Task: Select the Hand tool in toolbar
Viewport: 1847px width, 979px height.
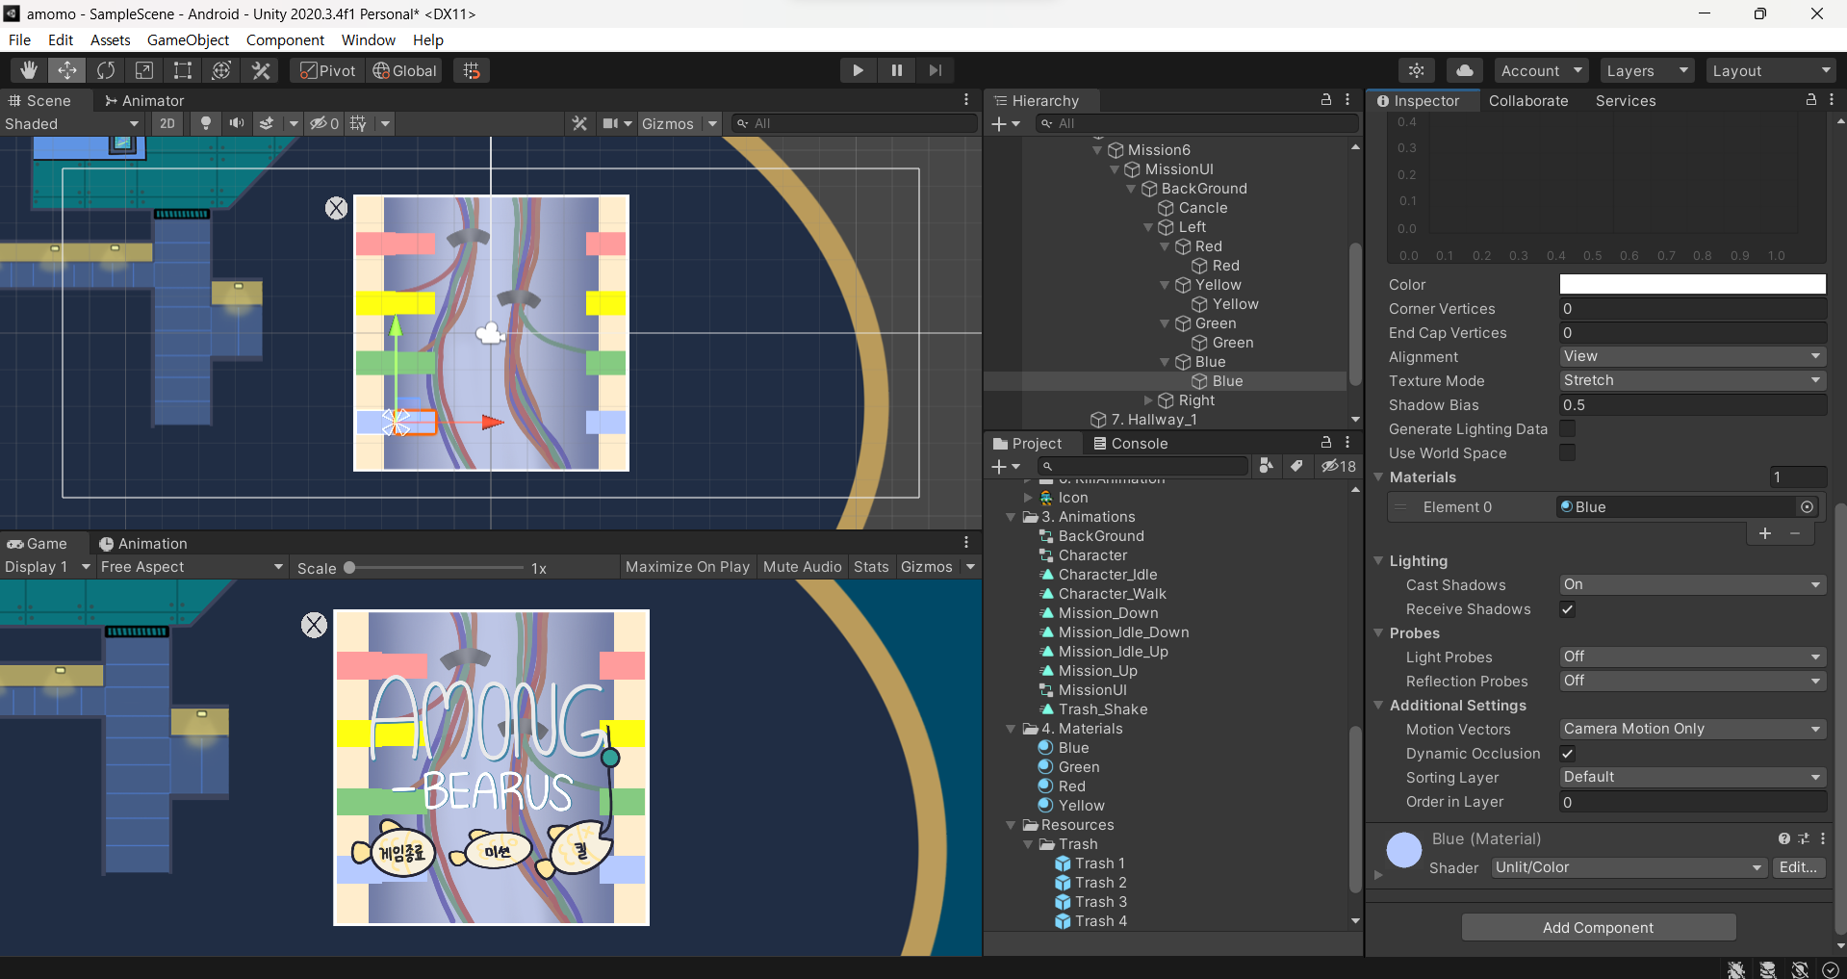Action: (29, 70)
